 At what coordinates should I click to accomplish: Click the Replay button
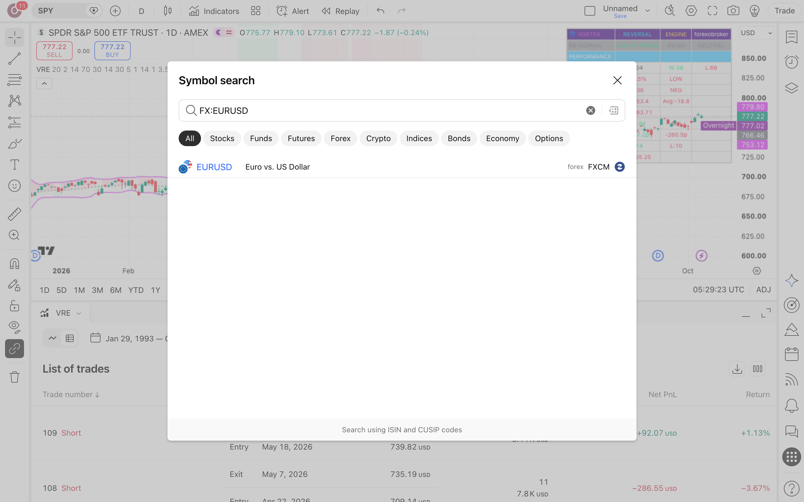tap(341, 11)
